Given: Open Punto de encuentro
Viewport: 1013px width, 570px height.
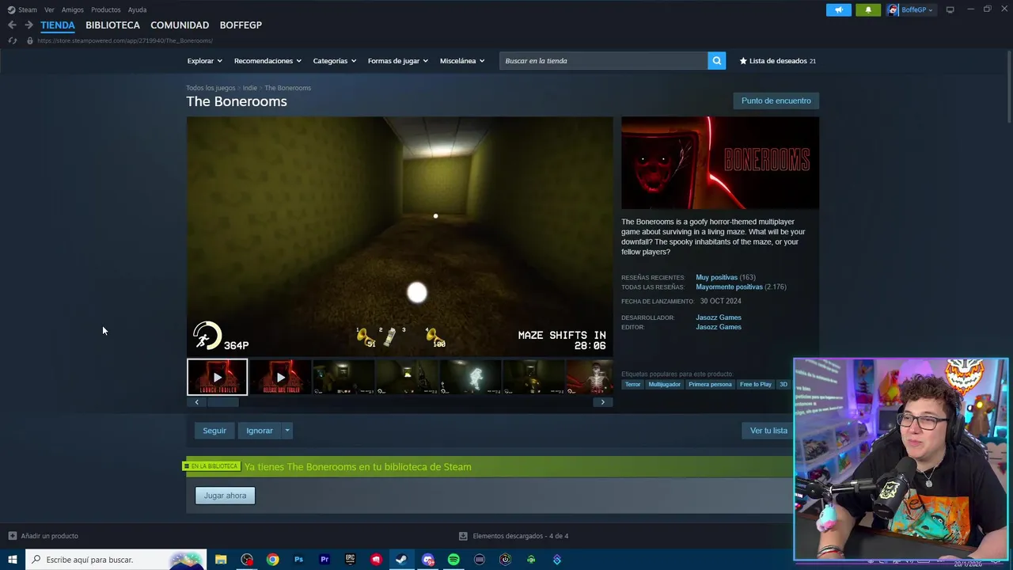Looking at the screenshot, I should (776, 101).
